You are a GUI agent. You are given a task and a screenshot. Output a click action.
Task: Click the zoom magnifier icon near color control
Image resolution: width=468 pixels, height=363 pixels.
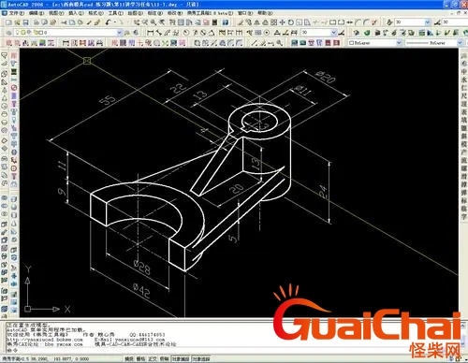tap(279, 43)
